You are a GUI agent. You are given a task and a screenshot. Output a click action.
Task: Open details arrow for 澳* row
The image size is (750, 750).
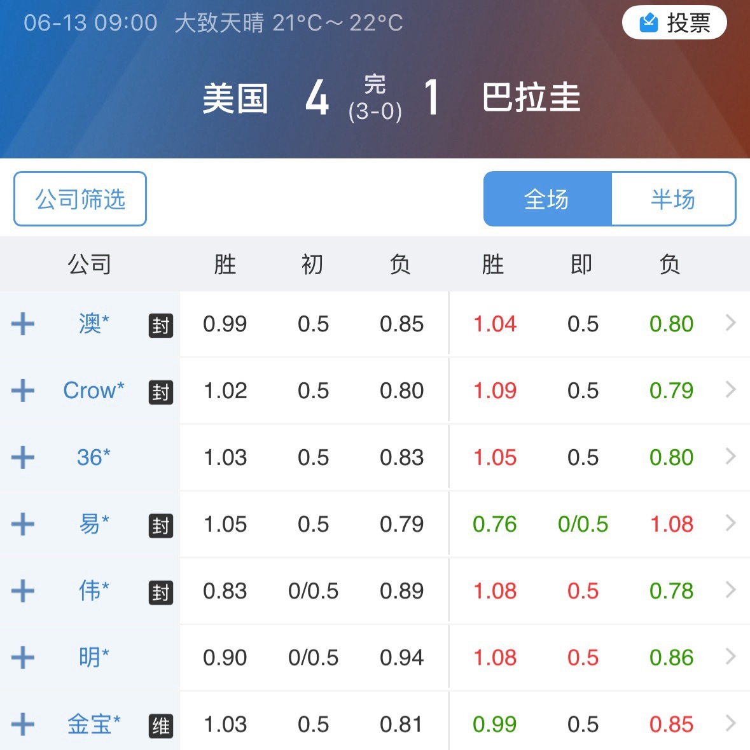(x=730, y=323)
